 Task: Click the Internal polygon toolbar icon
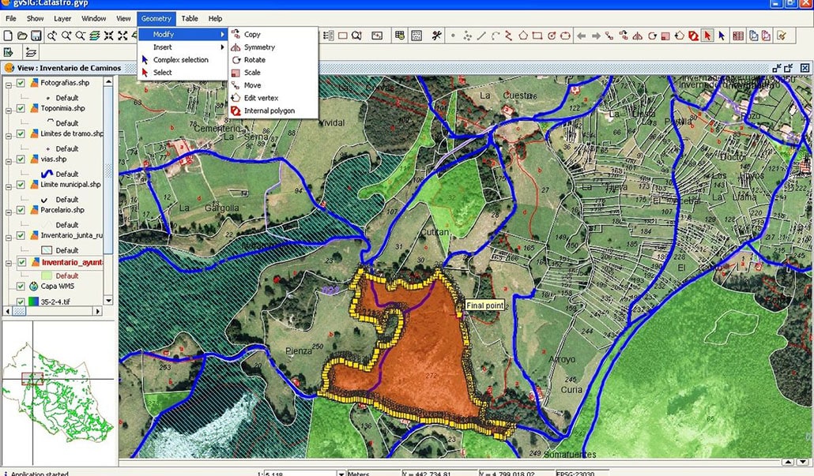693,36
